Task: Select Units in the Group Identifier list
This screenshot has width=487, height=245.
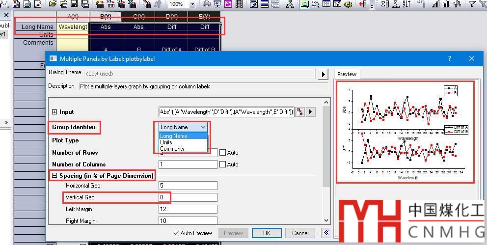Action: 166,142
